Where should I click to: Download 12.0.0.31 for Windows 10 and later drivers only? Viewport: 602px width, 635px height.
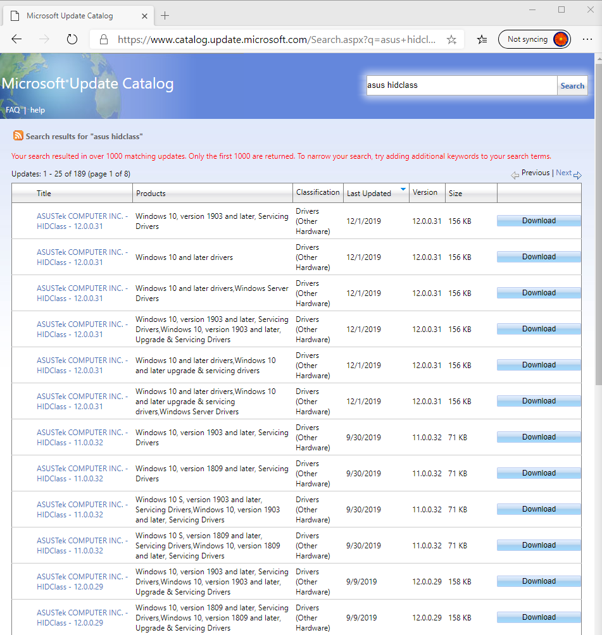pos(539,257)
